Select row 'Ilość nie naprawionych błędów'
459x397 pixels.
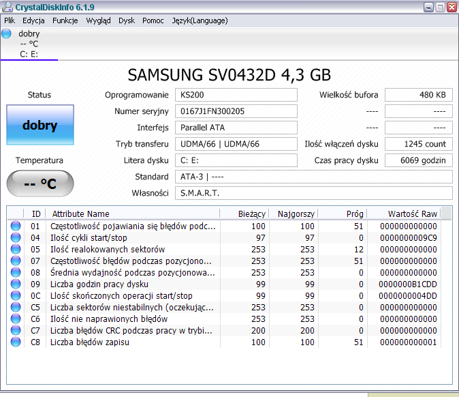click(x=224, y=319)
